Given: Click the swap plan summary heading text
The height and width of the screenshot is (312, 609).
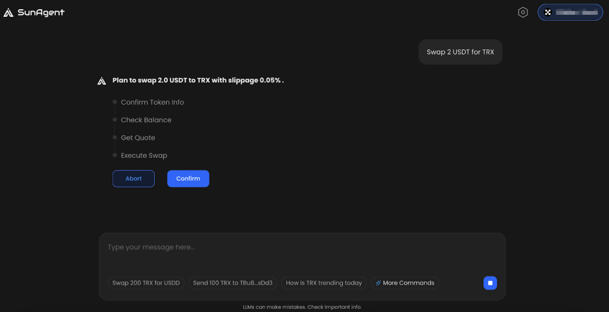Looking at the screenshot, I should [x=198, y=81].
